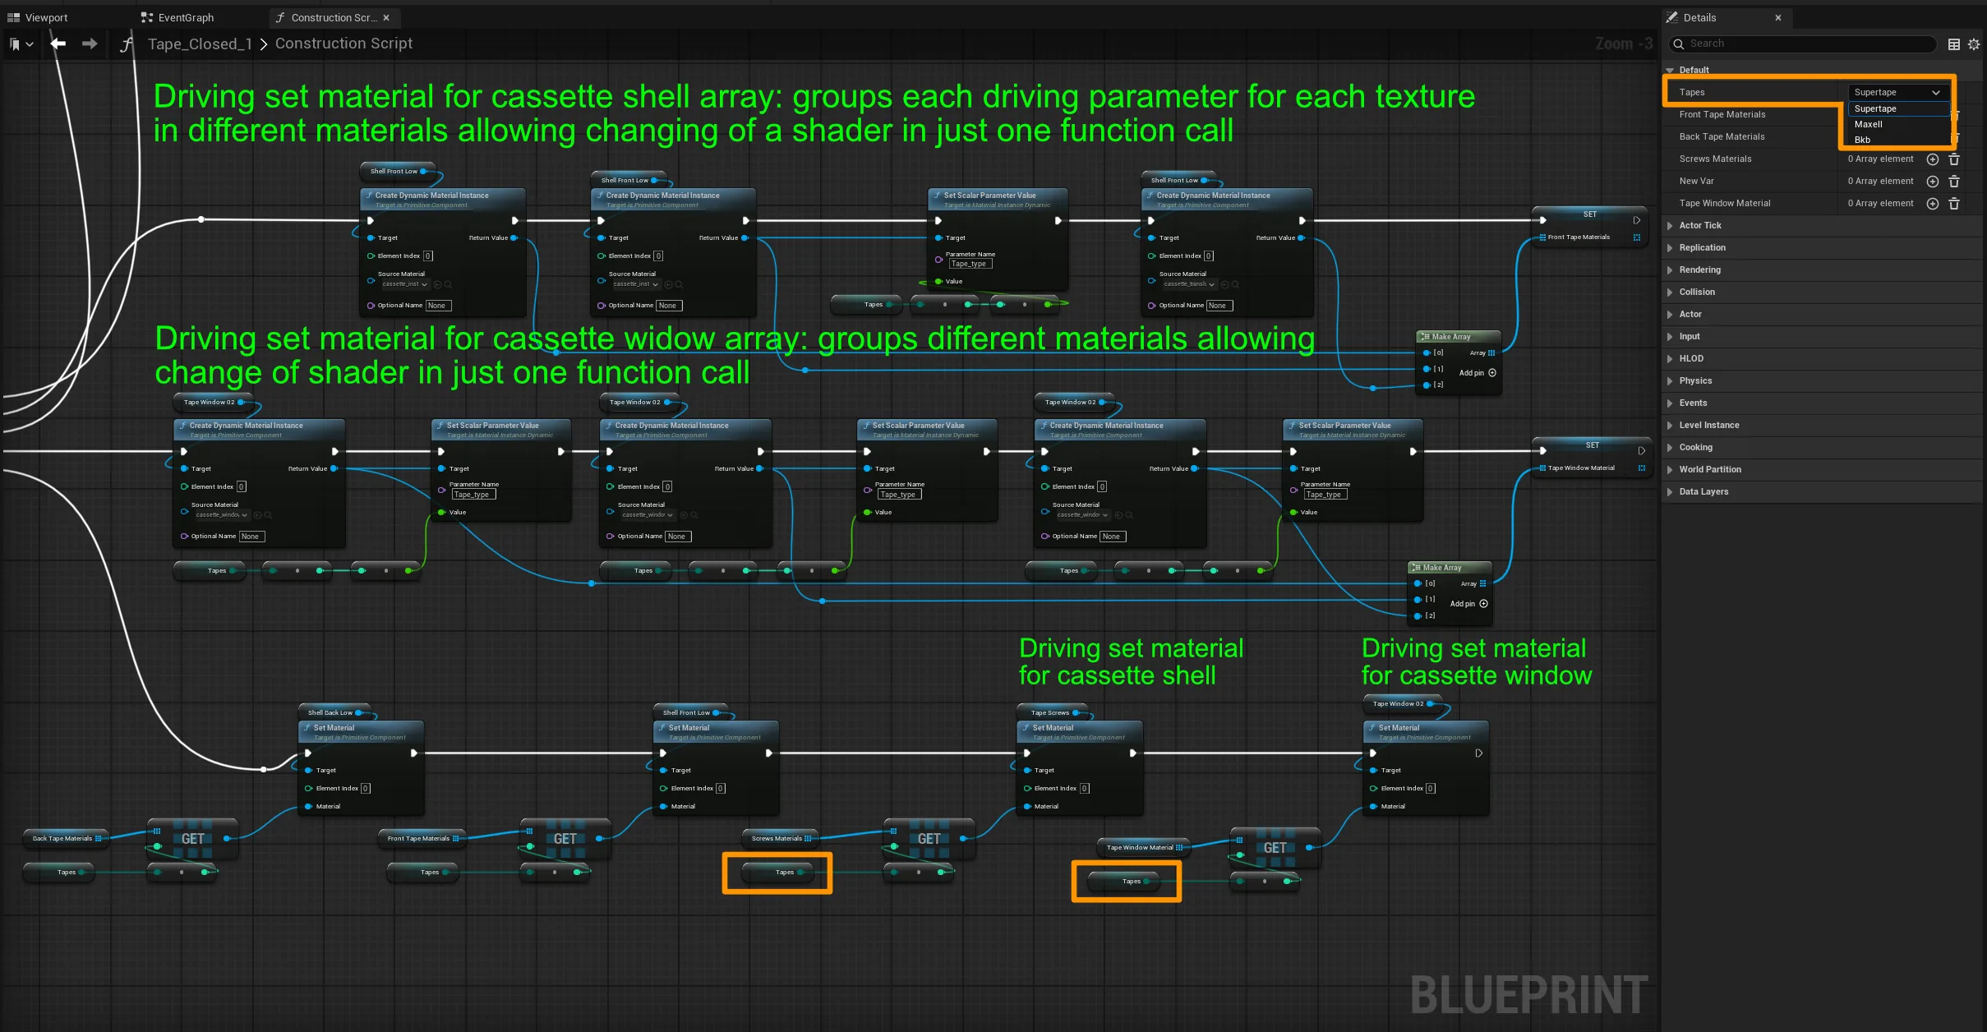
Task: Select the Back Tape Materials variable node in graph
Action: coord(67,838)
